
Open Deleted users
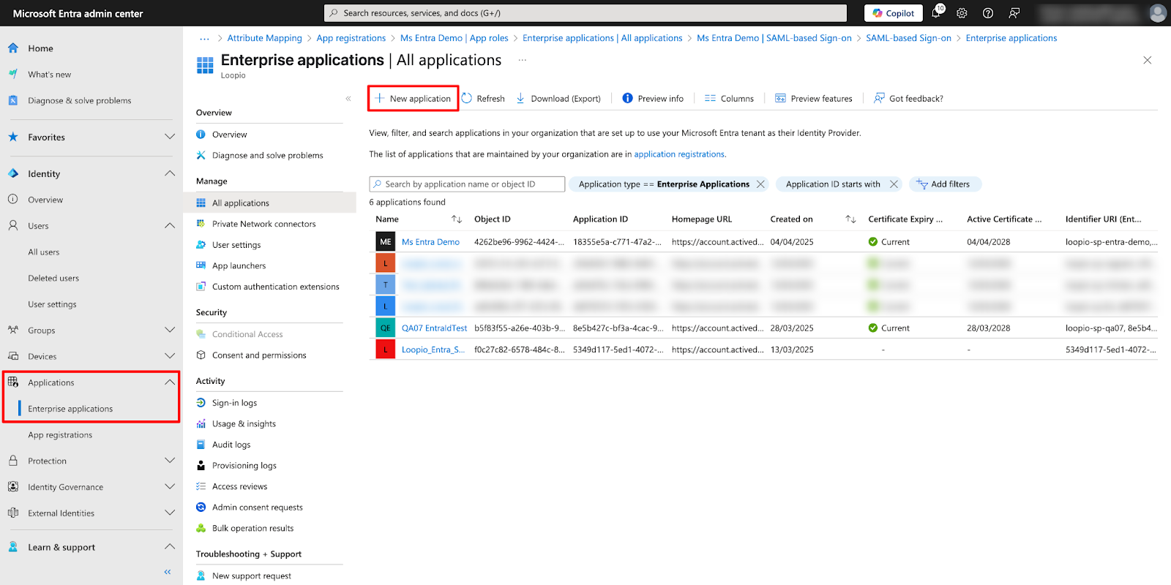tap(53, 279)
